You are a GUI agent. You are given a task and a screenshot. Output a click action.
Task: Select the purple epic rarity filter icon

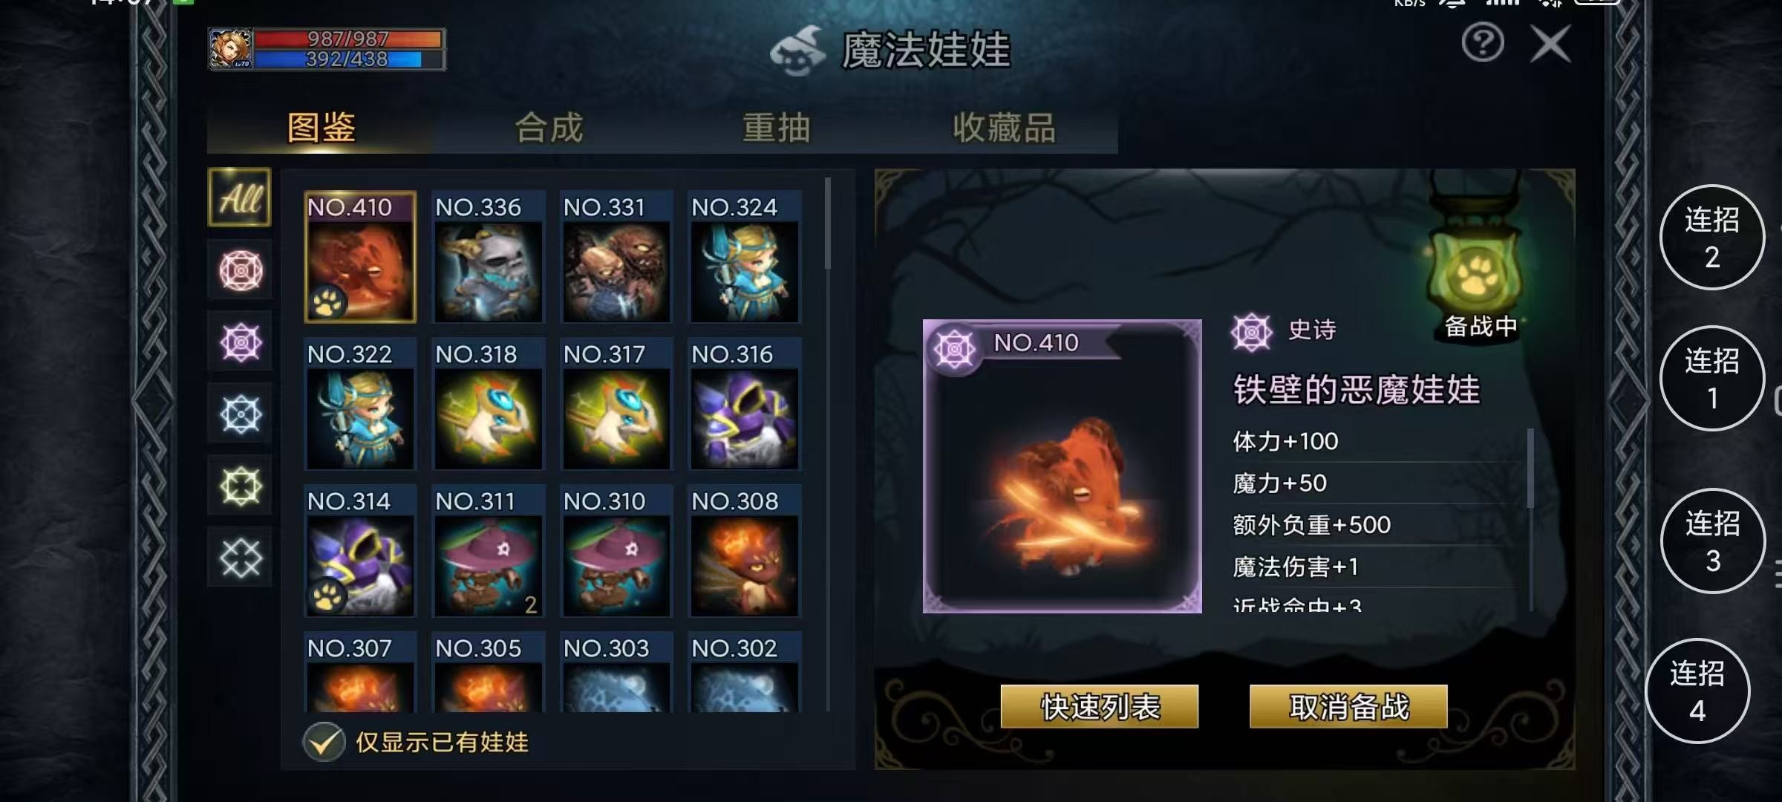pos(240,342)
